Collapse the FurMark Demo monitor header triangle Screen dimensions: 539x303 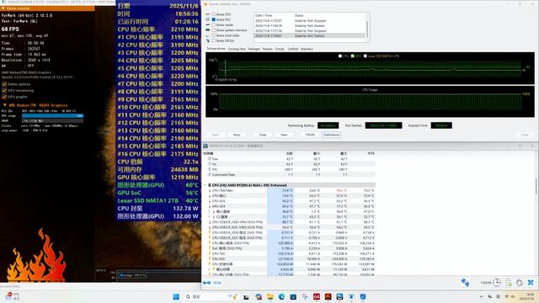[x=3, y=8]
